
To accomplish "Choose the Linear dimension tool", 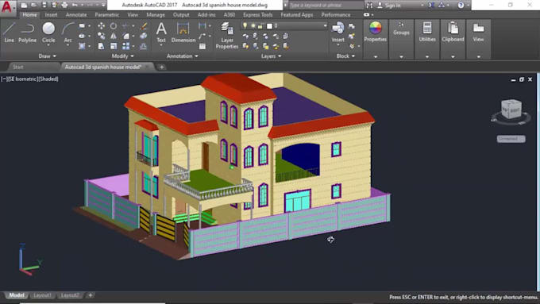I will point(202,26).
